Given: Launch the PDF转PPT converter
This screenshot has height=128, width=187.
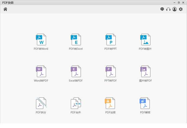Looking at the screenshot, I should click(x=111, y=40).
